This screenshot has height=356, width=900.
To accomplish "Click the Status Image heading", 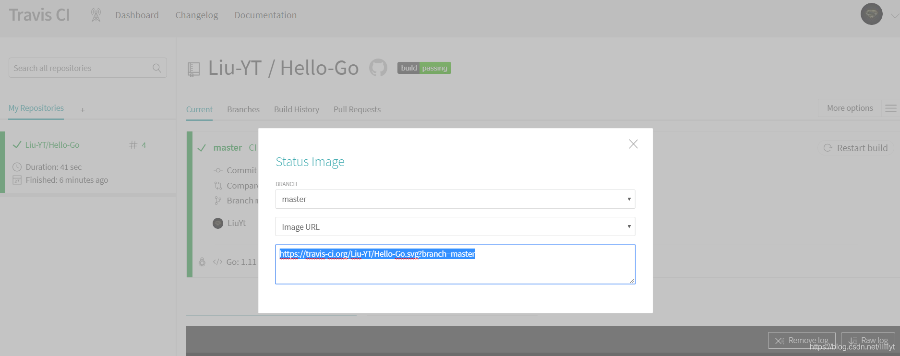I will pyautogui.click(x=310, y=162).
